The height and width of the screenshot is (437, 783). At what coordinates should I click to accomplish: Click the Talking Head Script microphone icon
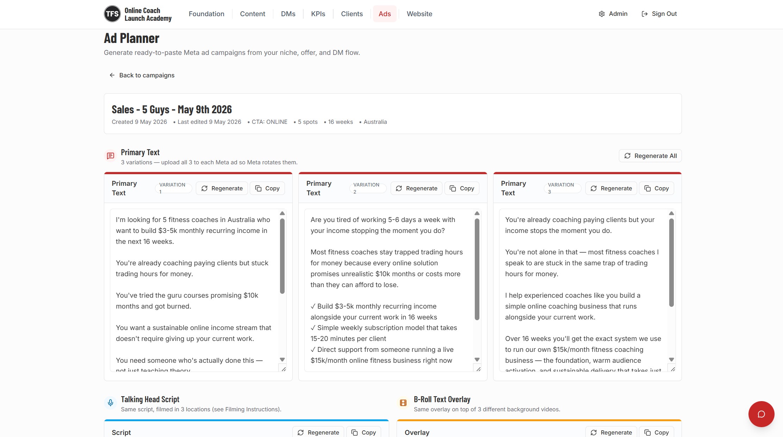coord(111,403)
